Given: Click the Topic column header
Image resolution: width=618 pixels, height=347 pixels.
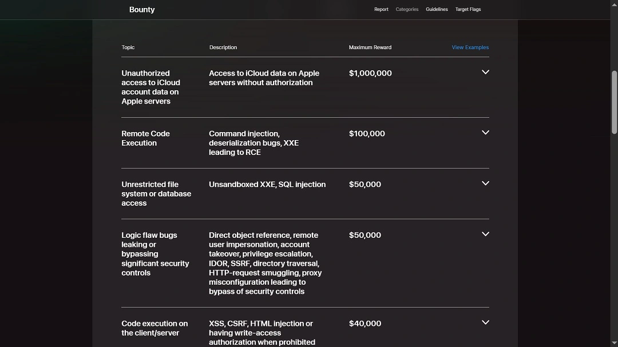Looking at the screenshot, I should (x=128, y=47).
